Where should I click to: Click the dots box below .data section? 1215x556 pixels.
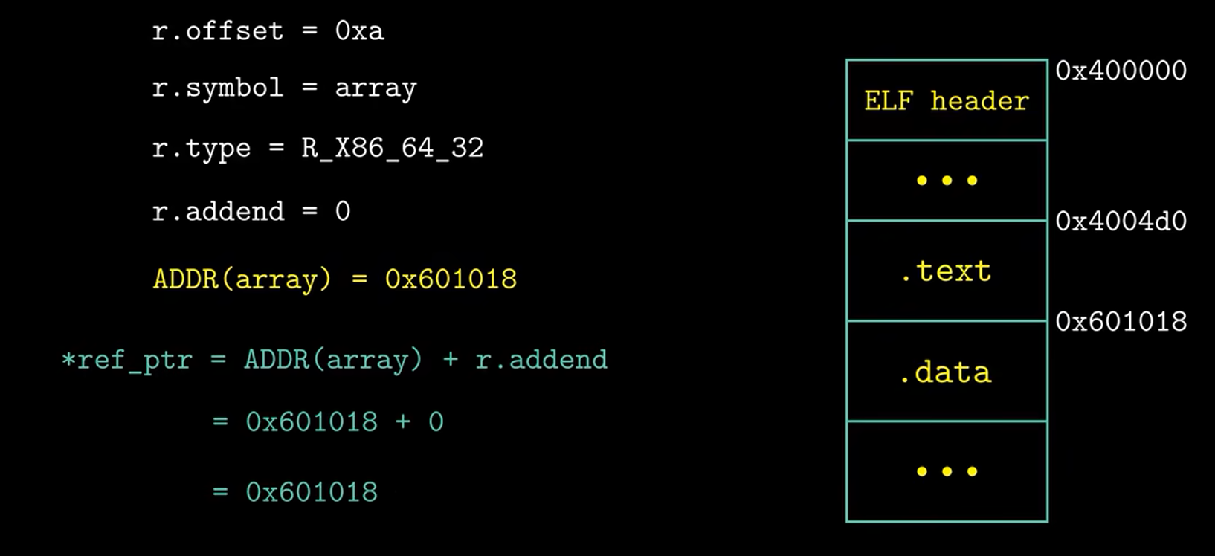(947, 471)
